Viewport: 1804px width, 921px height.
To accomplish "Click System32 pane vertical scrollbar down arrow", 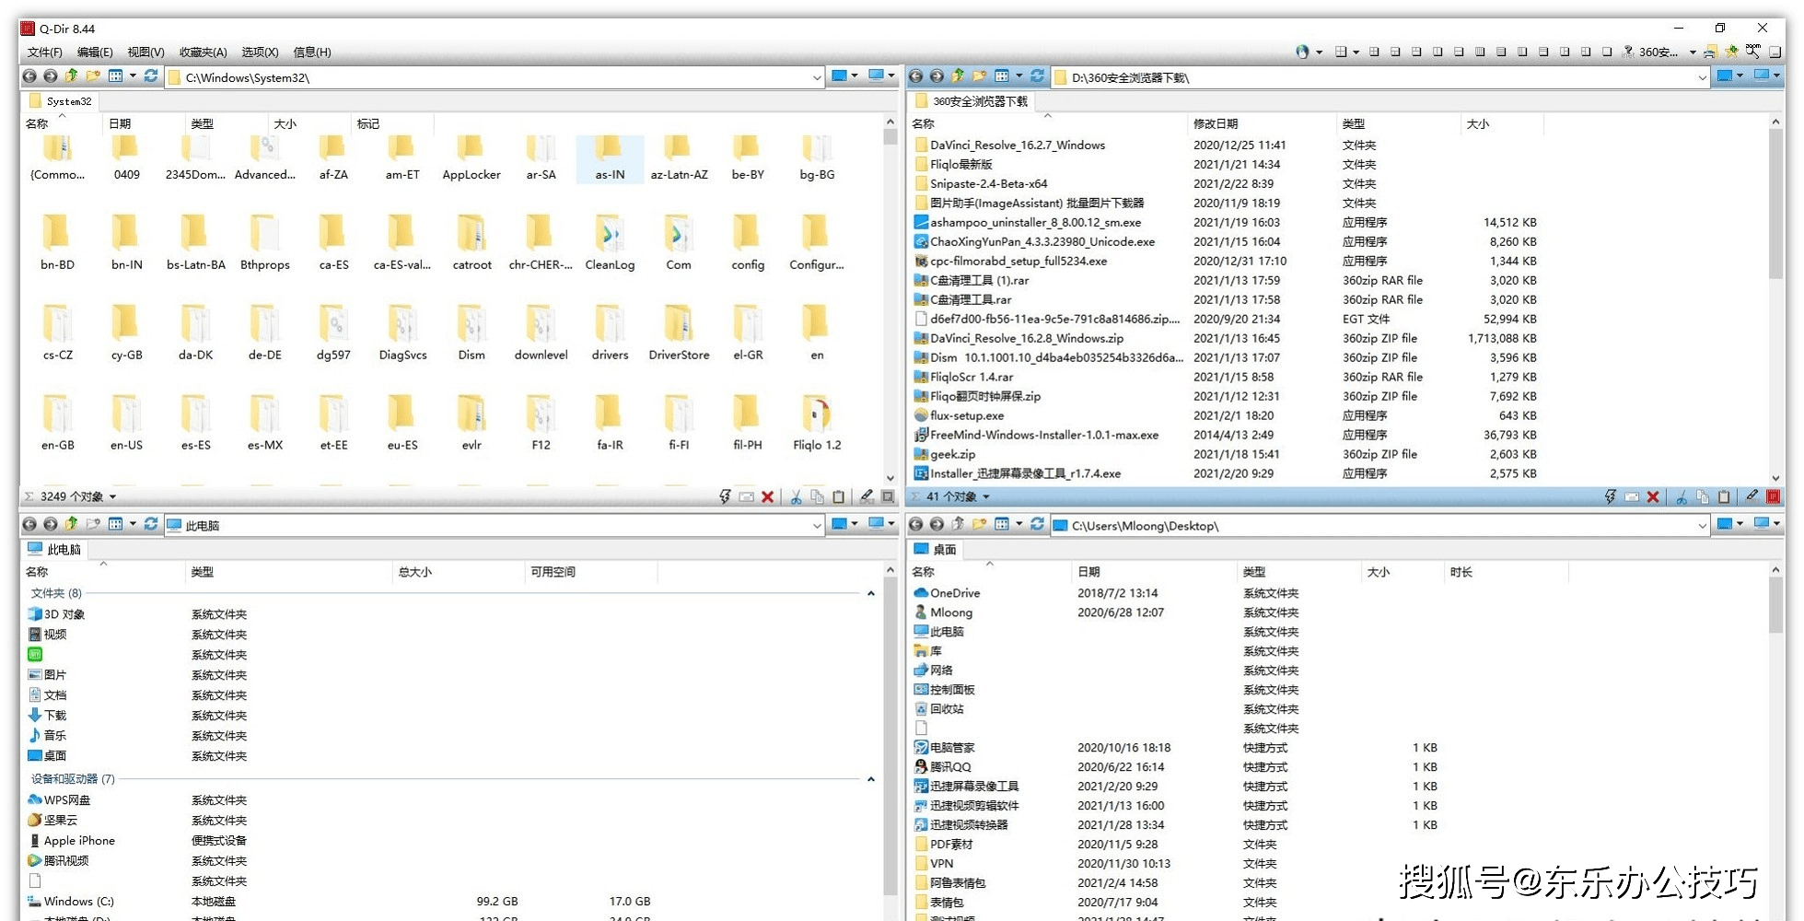I will point(890,478).
